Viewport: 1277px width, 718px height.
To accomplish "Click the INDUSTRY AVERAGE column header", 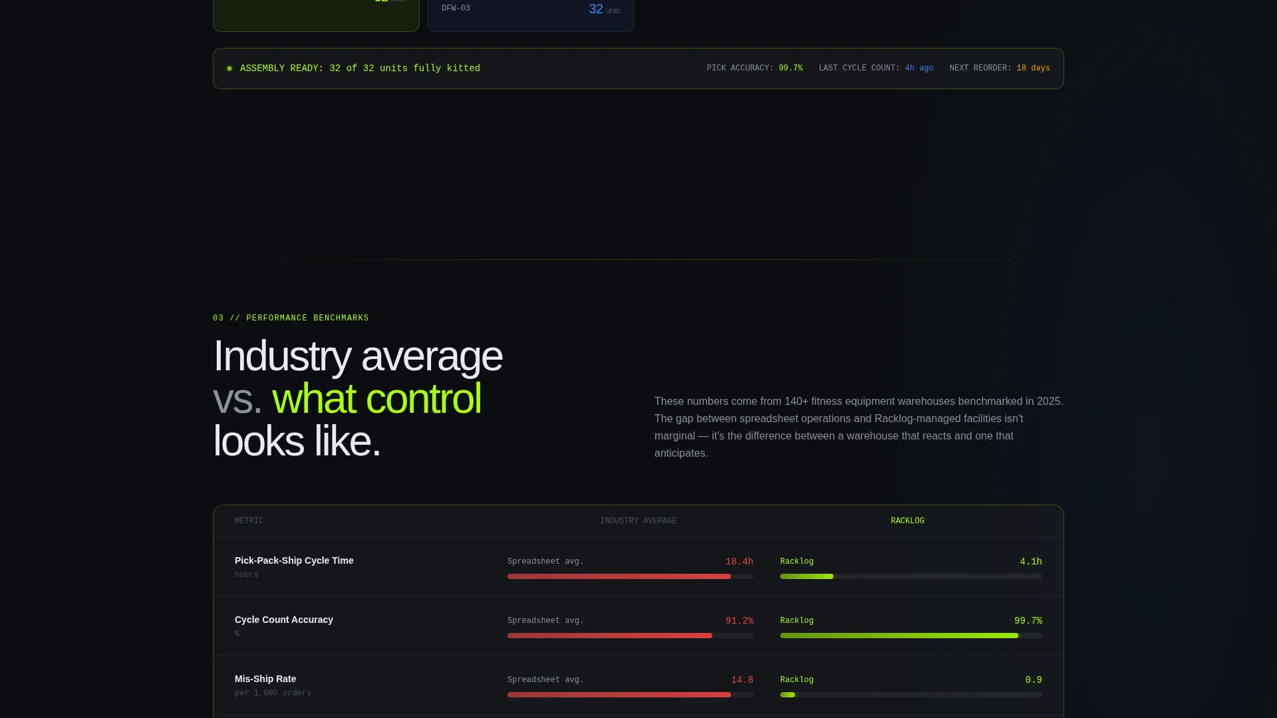I will [x=638, y=521].
